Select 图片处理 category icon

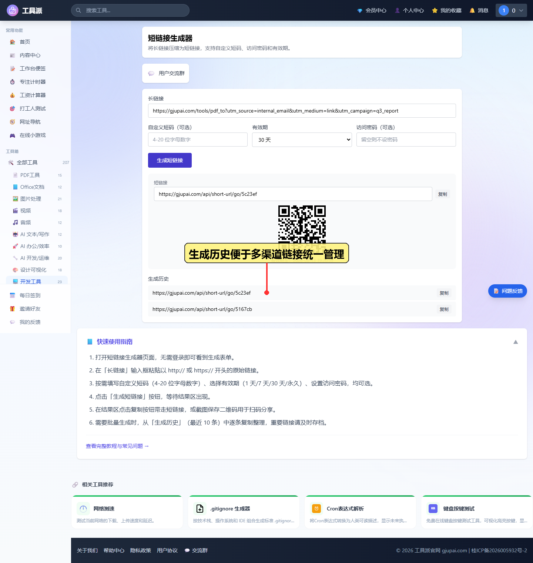coord(15,199)
